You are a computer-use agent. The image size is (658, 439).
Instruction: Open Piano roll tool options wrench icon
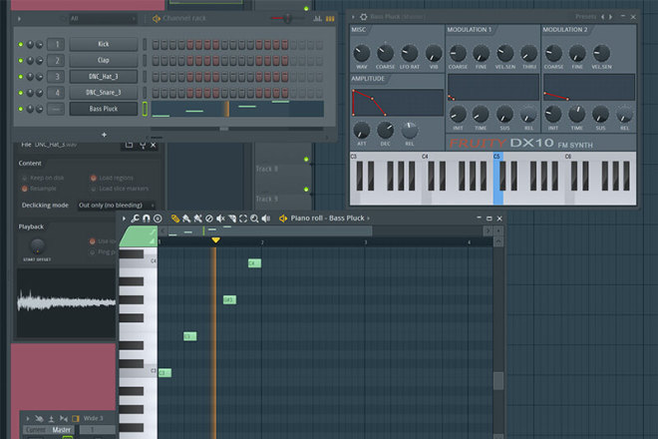(x=136, y=219)
